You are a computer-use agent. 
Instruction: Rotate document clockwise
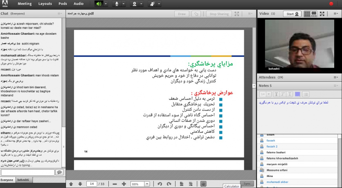pos(169,184)
